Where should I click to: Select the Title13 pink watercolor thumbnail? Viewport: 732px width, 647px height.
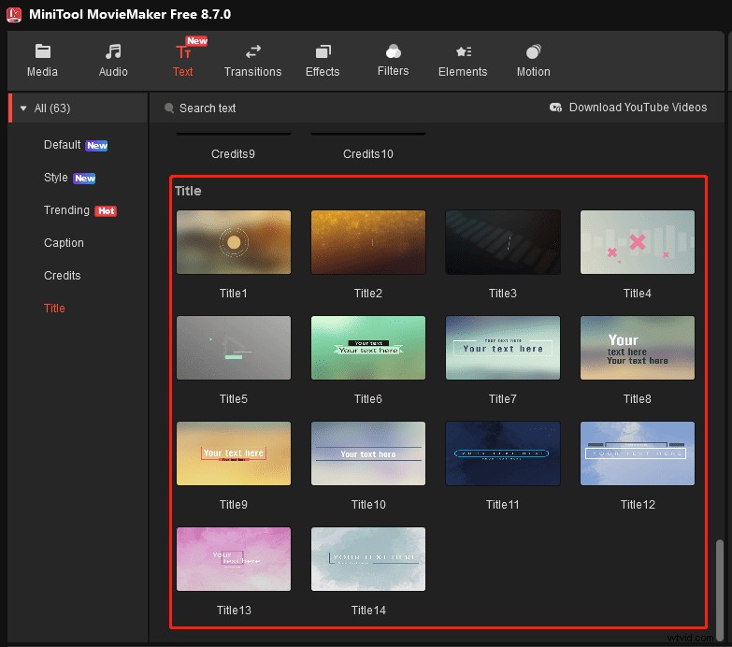pyautogui.click(x=234, y=559)
